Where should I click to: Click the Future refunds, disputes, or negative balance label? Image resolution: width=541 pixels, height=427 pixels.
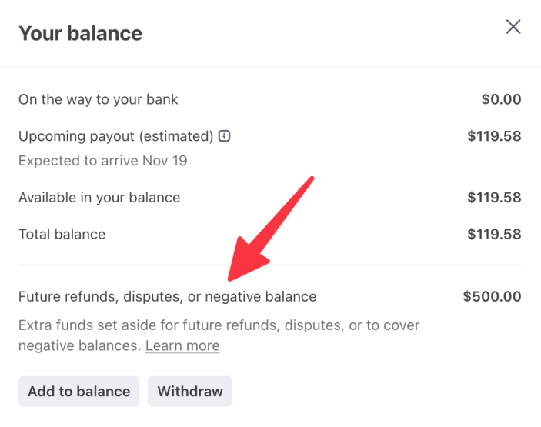tap(168, 296)
